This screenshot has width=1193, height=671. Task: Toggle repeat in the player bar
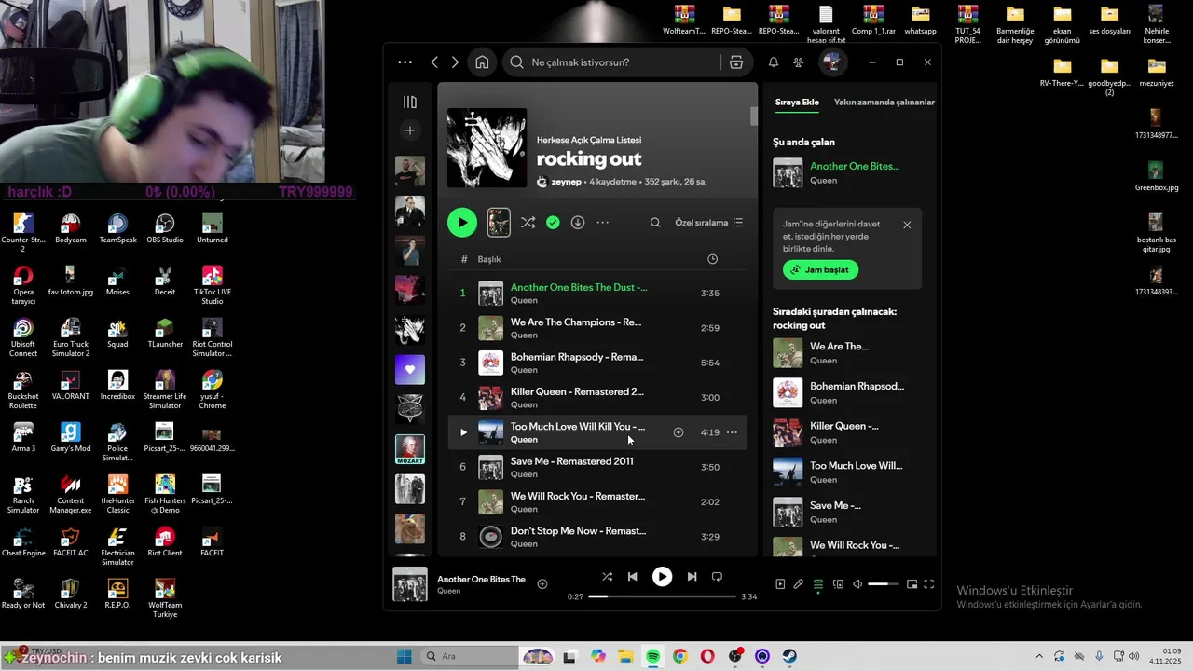click(x=717, y=577)
